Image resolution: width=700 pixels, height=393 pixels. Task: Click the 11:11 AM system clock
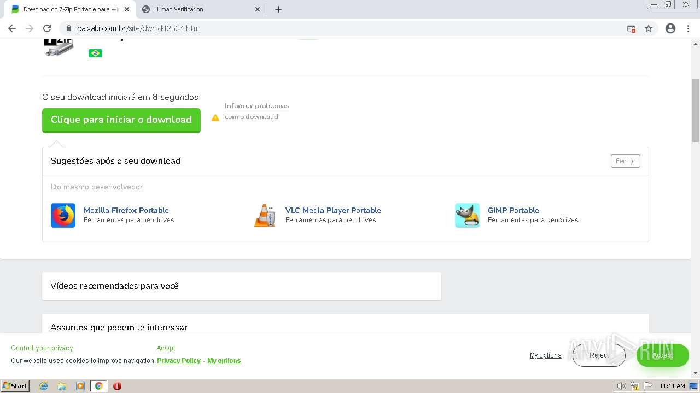point(672,386)
